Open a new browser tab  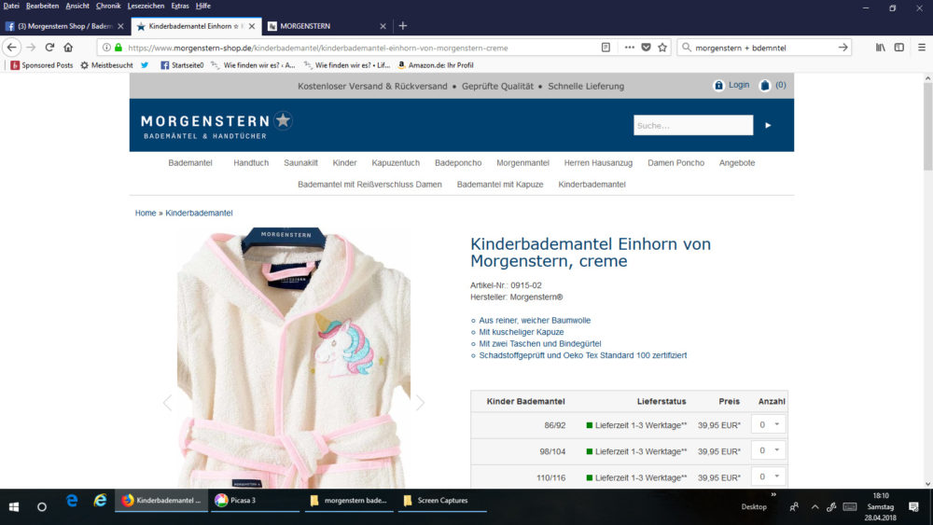[x=403, y=26]
